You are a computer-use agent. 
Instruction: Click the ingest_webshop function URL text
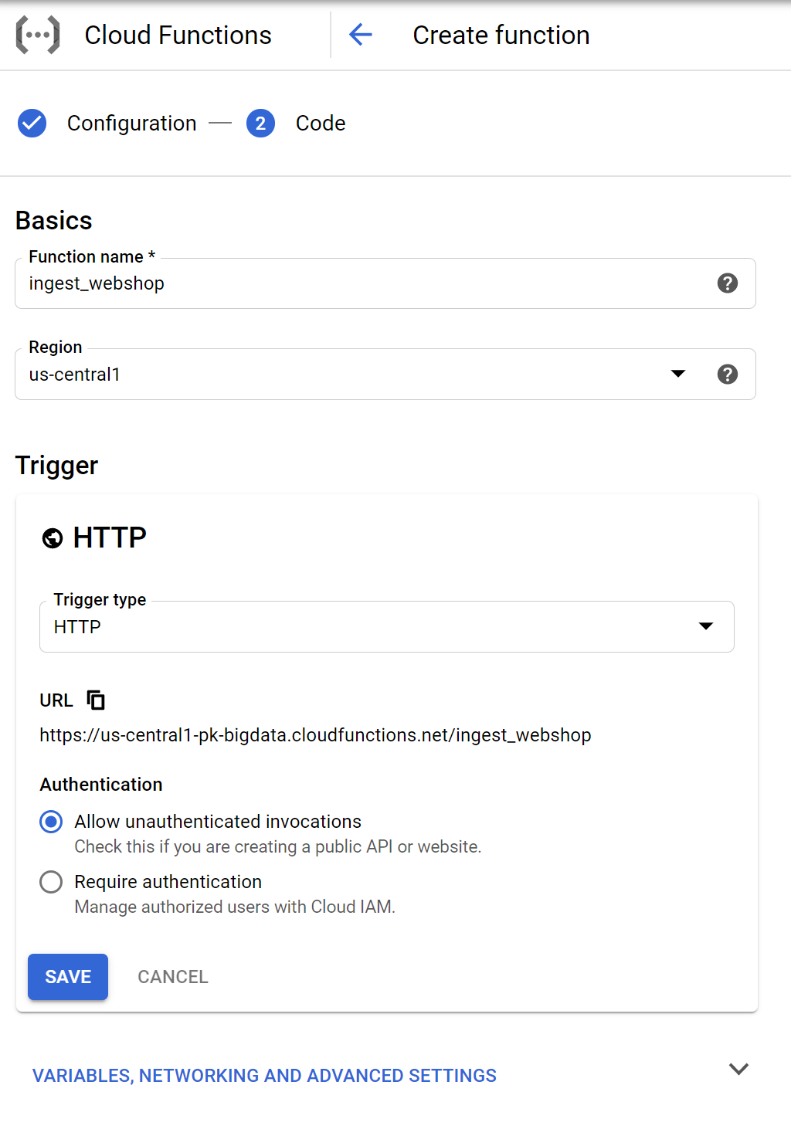click(315, 735)
